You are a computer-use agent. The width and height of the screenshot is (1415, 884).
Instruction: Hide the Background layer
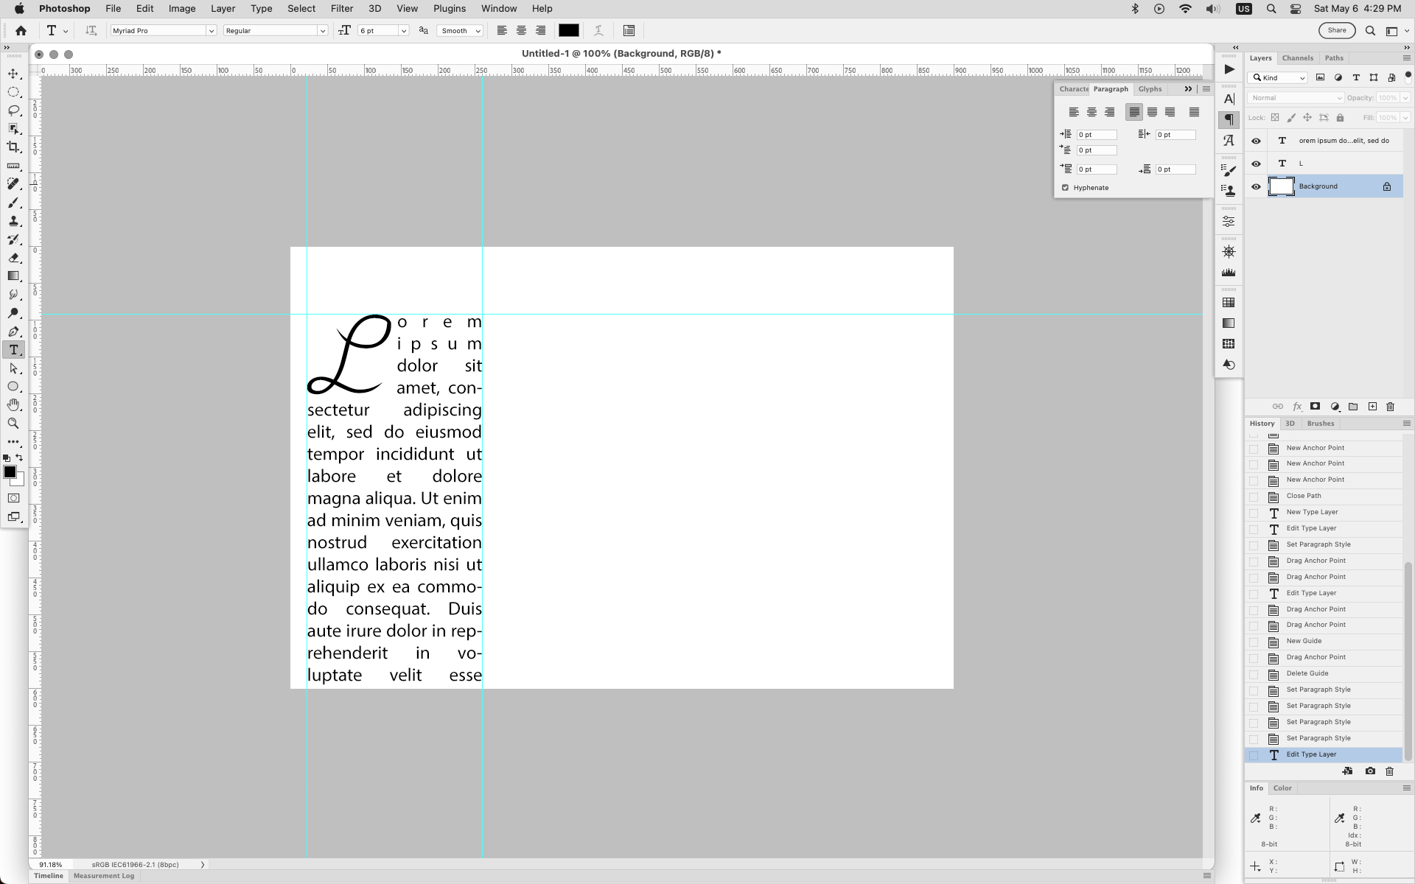[1257, 186]
